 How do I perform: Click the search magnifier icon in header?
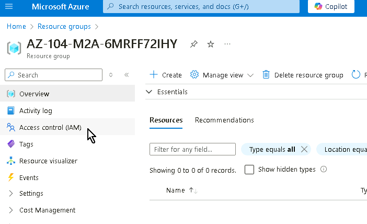click(110, 6)
